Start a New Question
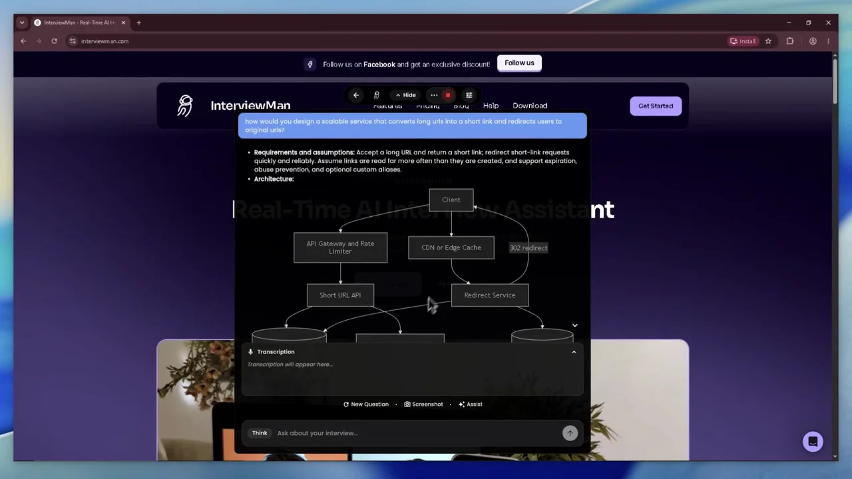 [x=366, y=404]
